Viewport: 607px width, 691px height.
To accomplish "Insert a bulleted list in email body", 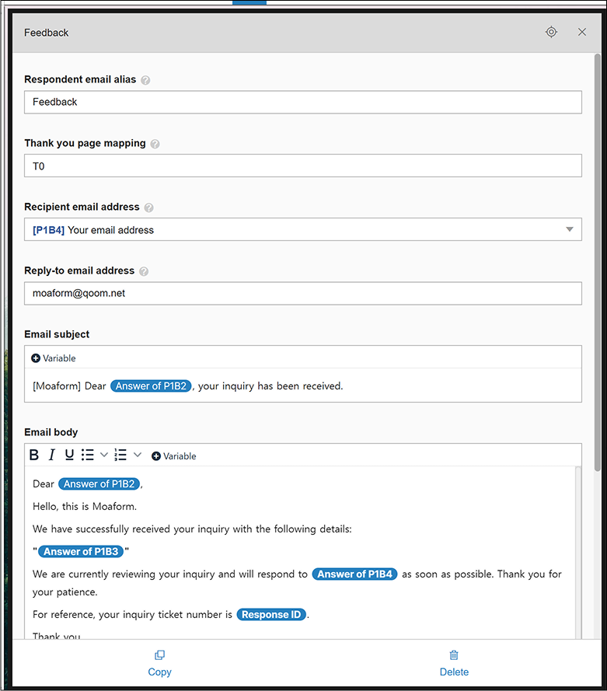I will (x=88, y=455).
